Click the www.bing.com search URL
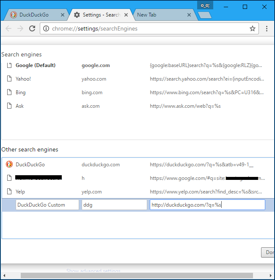 pos(206,92)
